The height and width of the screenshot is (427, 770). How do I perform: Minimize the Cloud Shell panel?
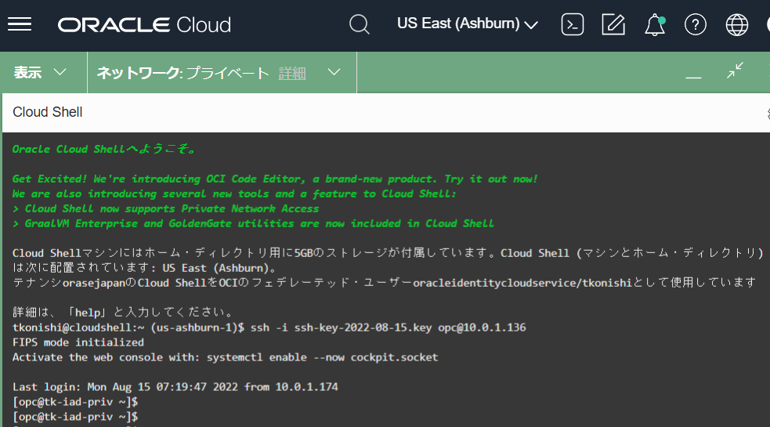click(x=693, y=74)
